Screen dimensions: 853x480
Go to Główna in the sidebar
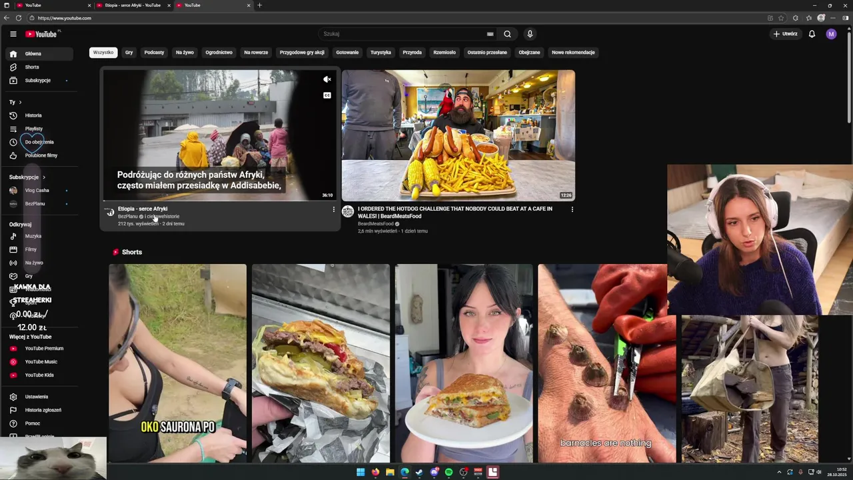coord(40,53)
